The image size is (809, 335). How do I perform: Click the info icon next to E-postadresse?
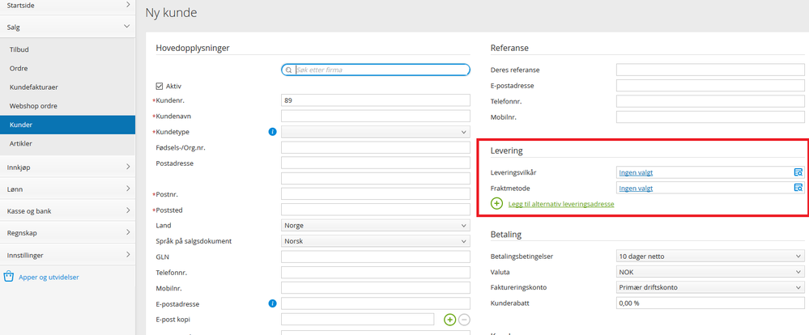pos(272,303)
